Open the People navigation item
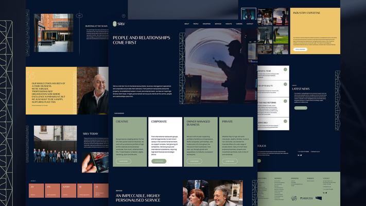Viewport: 366px width, 206px height. click(x=196, y=24)
